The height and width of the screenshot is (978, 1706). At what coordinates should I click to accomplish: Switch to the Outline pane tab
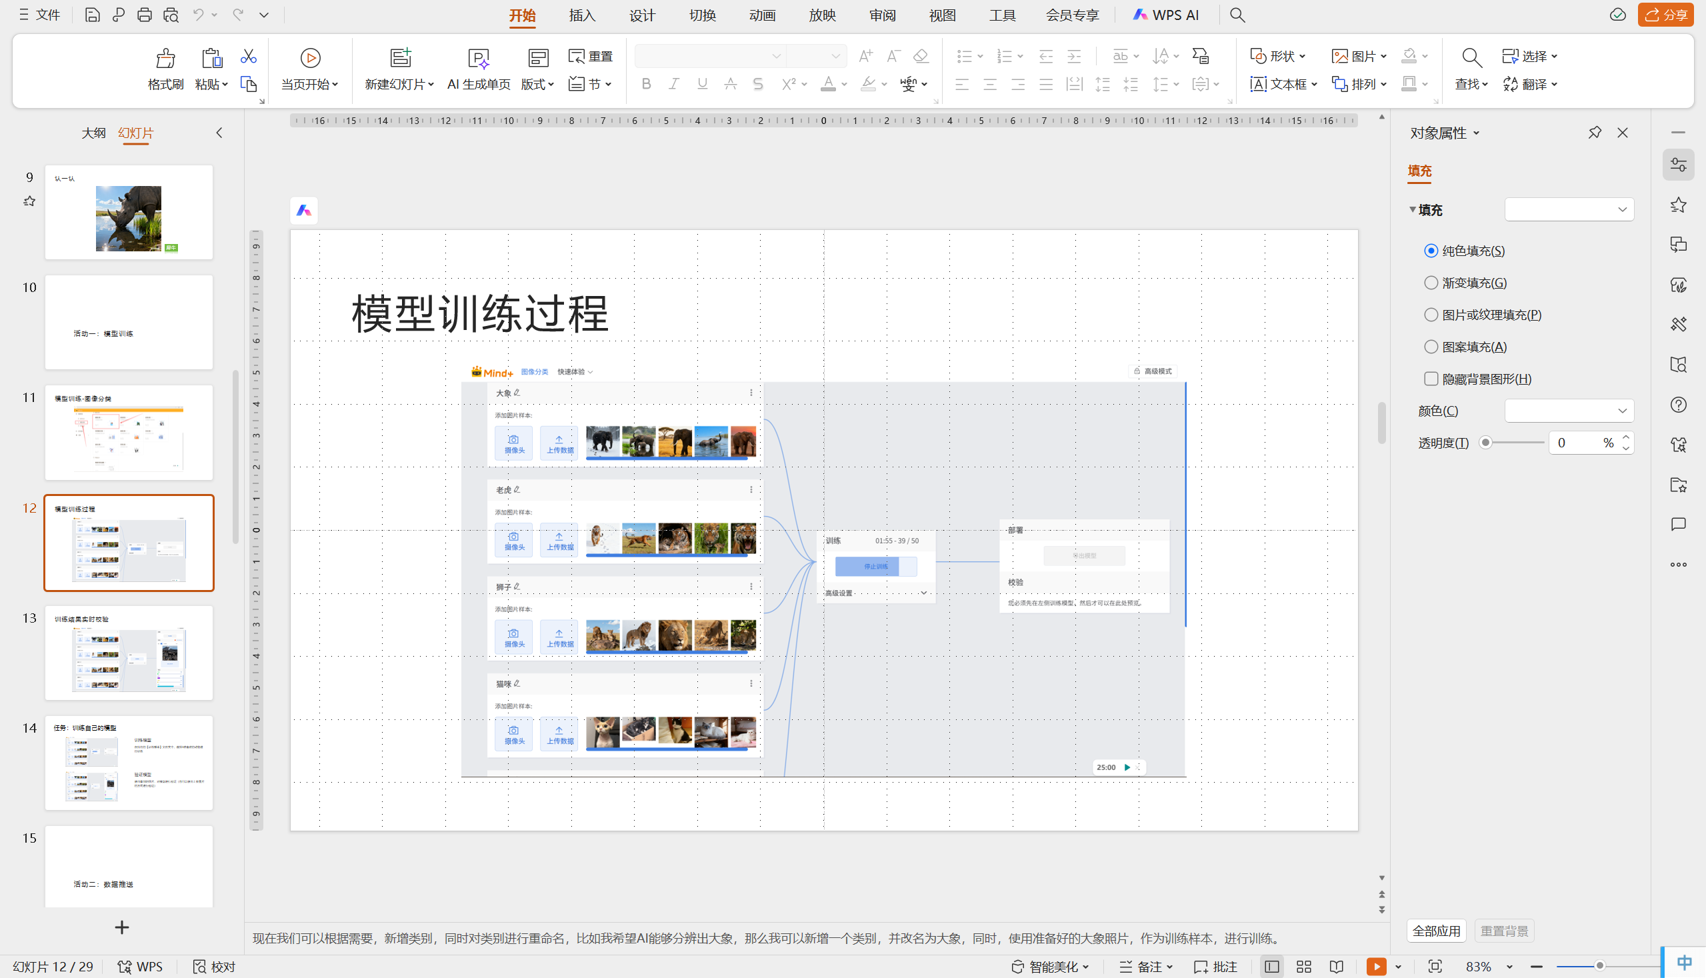(x=93, y=133)
